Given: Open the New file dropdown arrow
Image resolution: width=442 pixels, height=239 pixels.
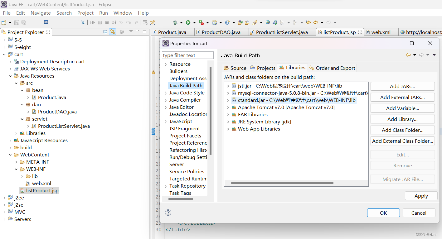Looking at the screenshot, I should tap(10, 22).
